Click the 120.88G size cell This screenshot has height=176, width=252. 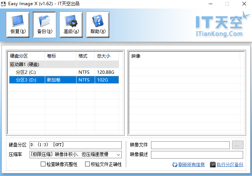(x=107, y=72)
